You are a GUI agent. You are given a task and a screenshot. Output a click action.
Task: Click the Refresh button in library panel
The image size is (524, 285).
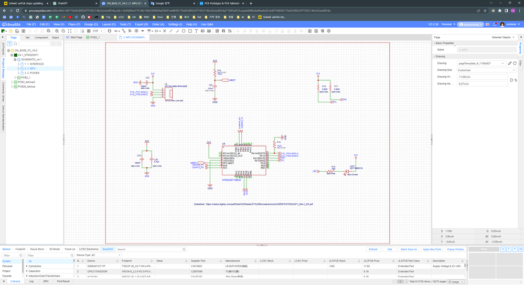tap(373, 249)
